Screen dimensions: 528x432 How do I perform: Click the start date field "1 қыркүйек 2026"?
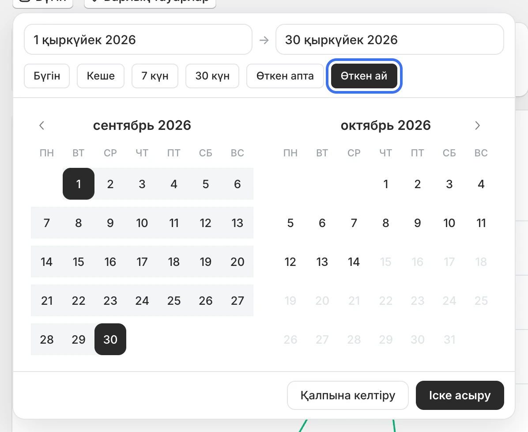[x=138, y=39]
